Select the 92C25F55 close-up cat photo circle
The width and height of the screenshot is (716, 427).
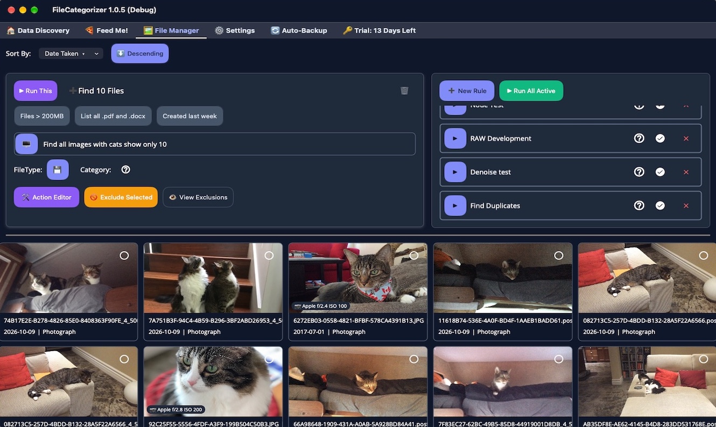(269, 359)
